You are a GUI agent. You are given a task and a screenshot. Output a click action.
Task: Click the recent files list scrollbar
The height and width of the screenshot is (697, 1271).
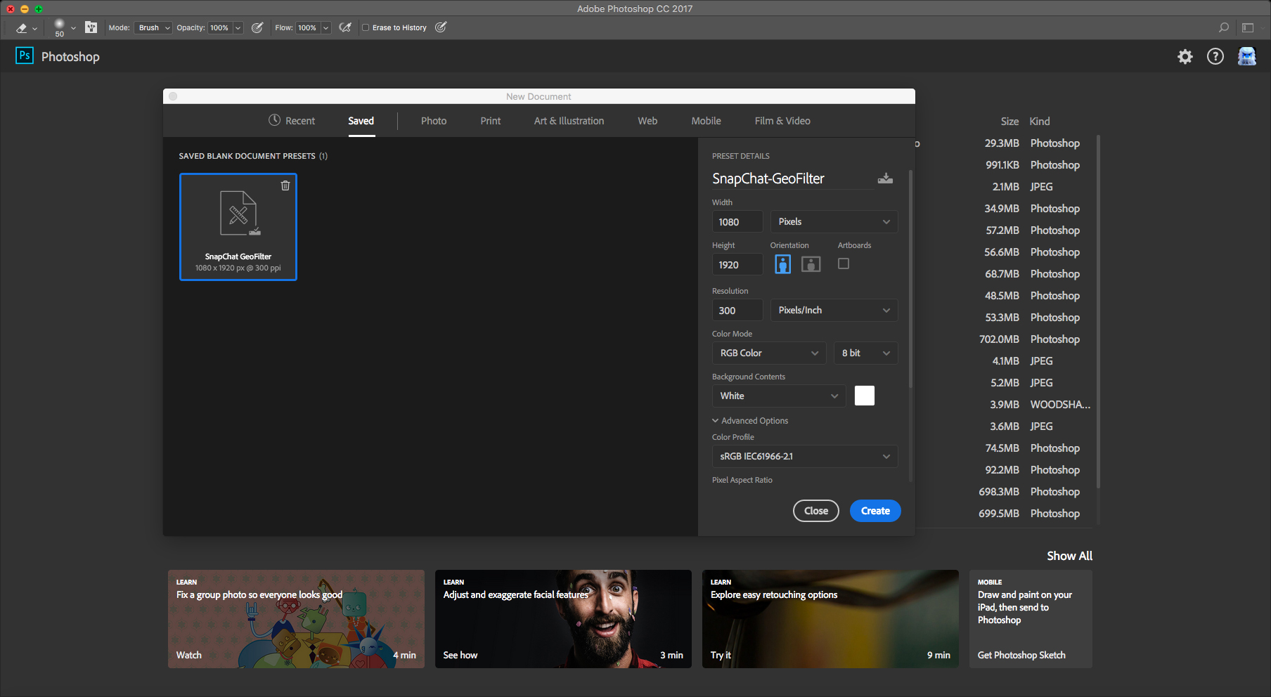[1098, 312]
